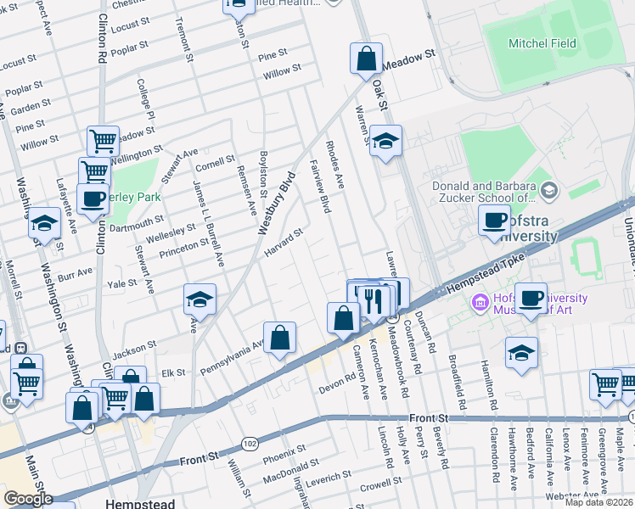Open the shopping bag marker above Cameron Ave
The width and height of the screenshot is (635, 509).
(344, 319)
